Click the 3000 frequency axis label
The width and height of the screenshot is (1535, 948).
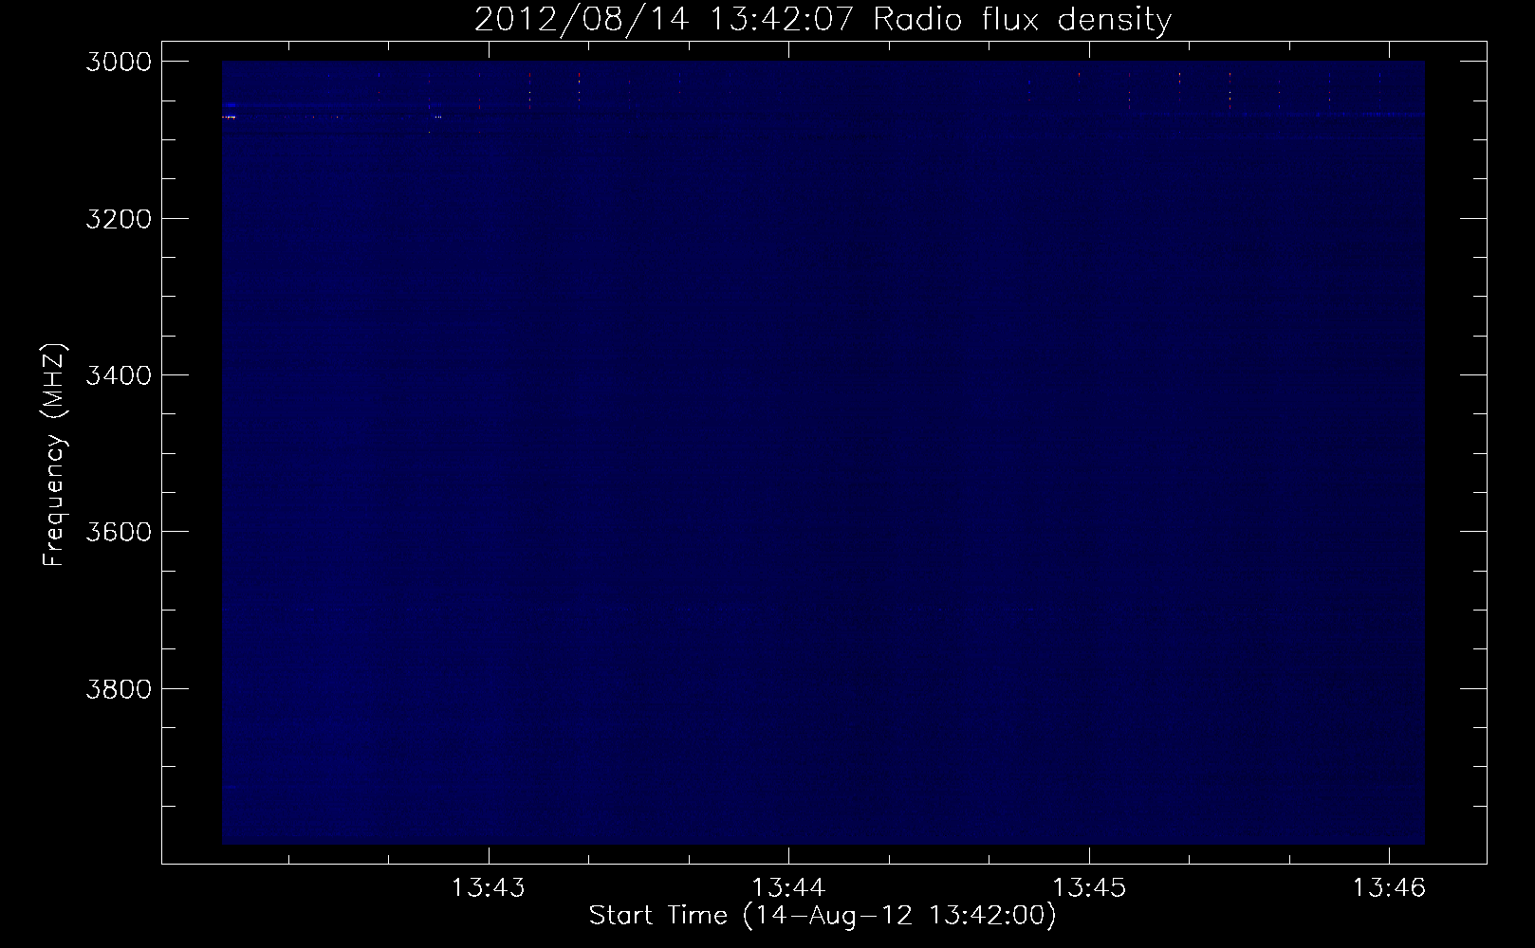[x=118, y=62]
